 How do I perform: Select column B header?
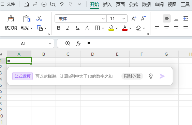[44, 54]
